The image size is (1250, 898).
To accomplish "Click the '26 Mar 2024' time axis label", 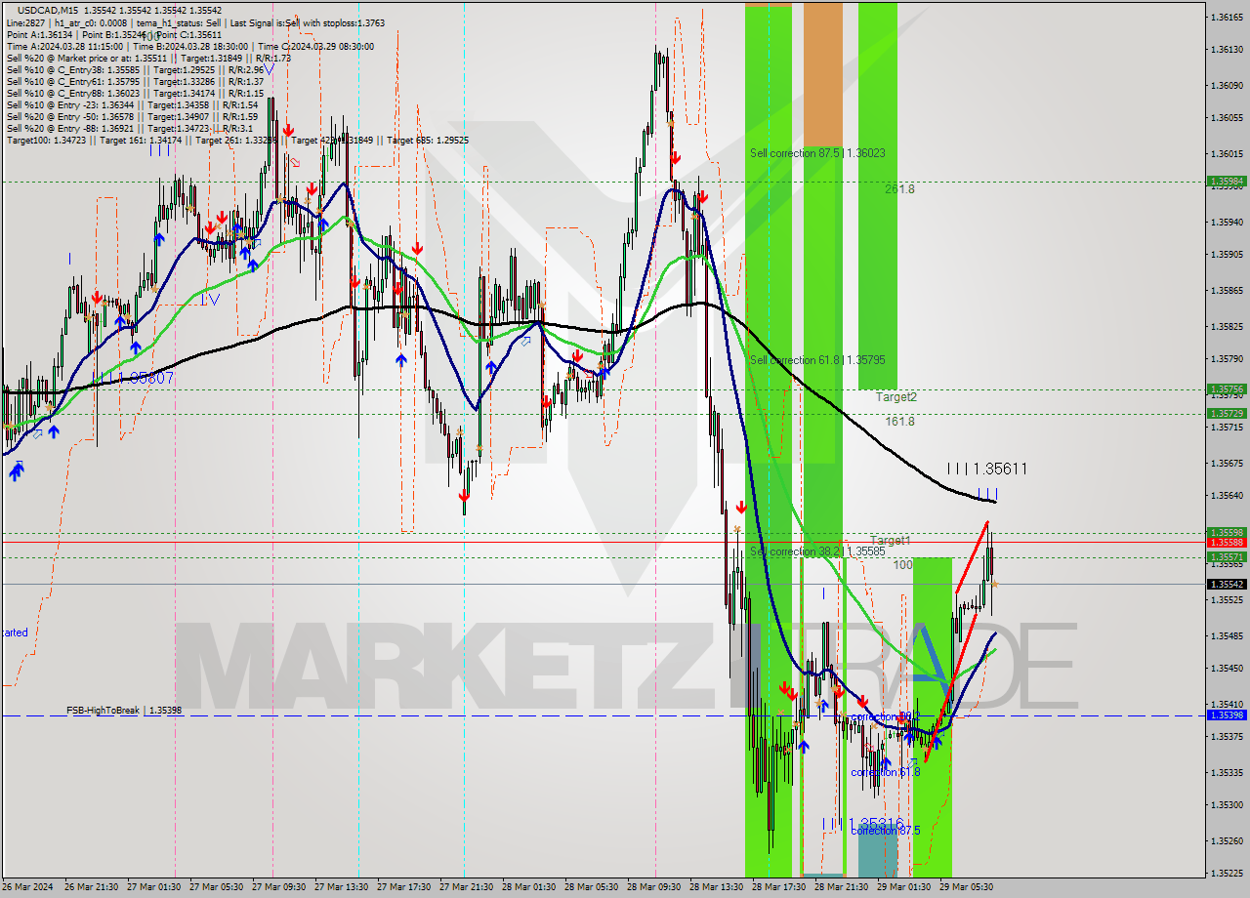I will [x=28, y=887].
